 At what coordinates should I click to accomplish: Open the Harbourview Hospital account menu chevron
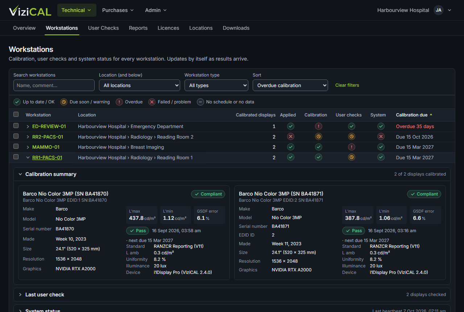(x=449, y=10)
